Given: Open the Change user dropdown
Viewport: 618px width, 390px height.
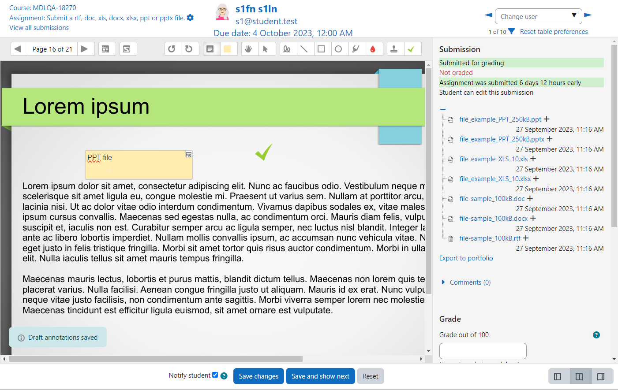Looking at the screenshot, I should [538, 16].
